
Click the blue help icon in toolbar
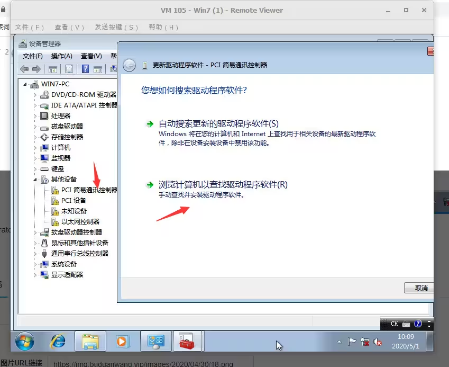pyautogui.click(x=85, y=69)
